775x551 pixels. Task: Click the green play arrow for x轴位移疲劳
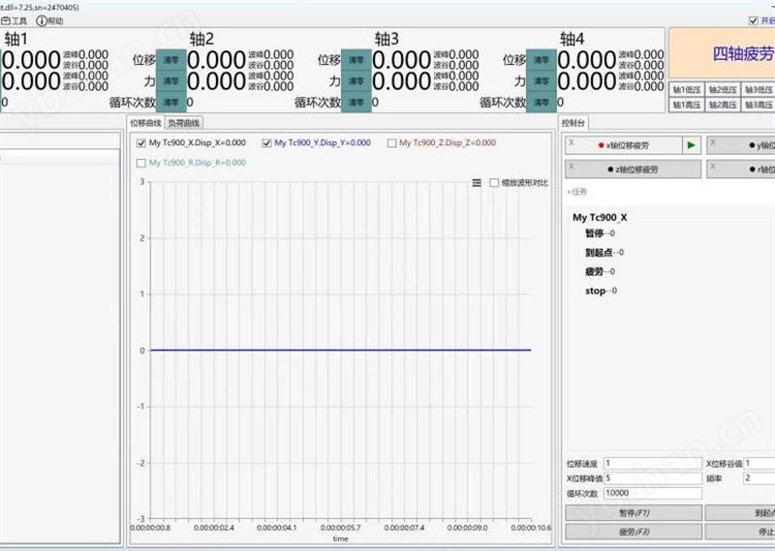(691, 145)
